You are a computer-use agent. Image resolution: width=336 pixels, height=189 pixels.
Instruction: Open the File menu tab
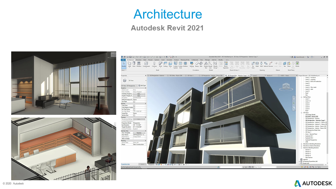pyautogui.click(x=123, y=60)
